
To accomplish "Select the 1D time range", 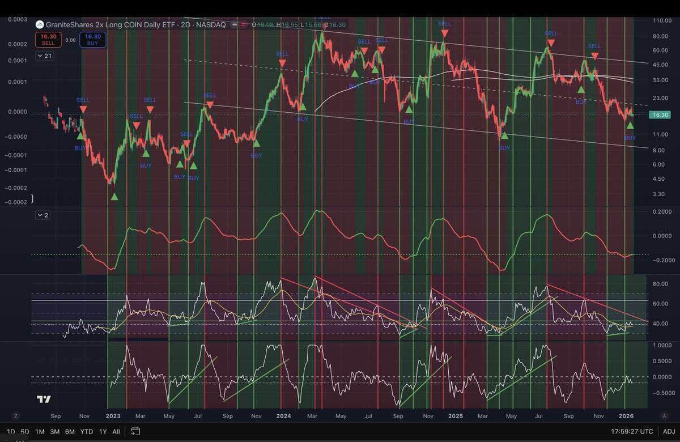I will tap(10, 432).
